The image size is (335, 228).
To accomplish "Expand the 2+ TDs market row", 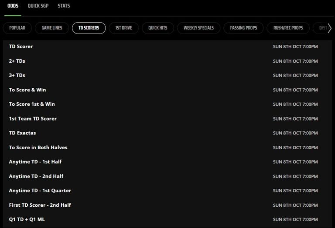I will click(x=17, y=61).
